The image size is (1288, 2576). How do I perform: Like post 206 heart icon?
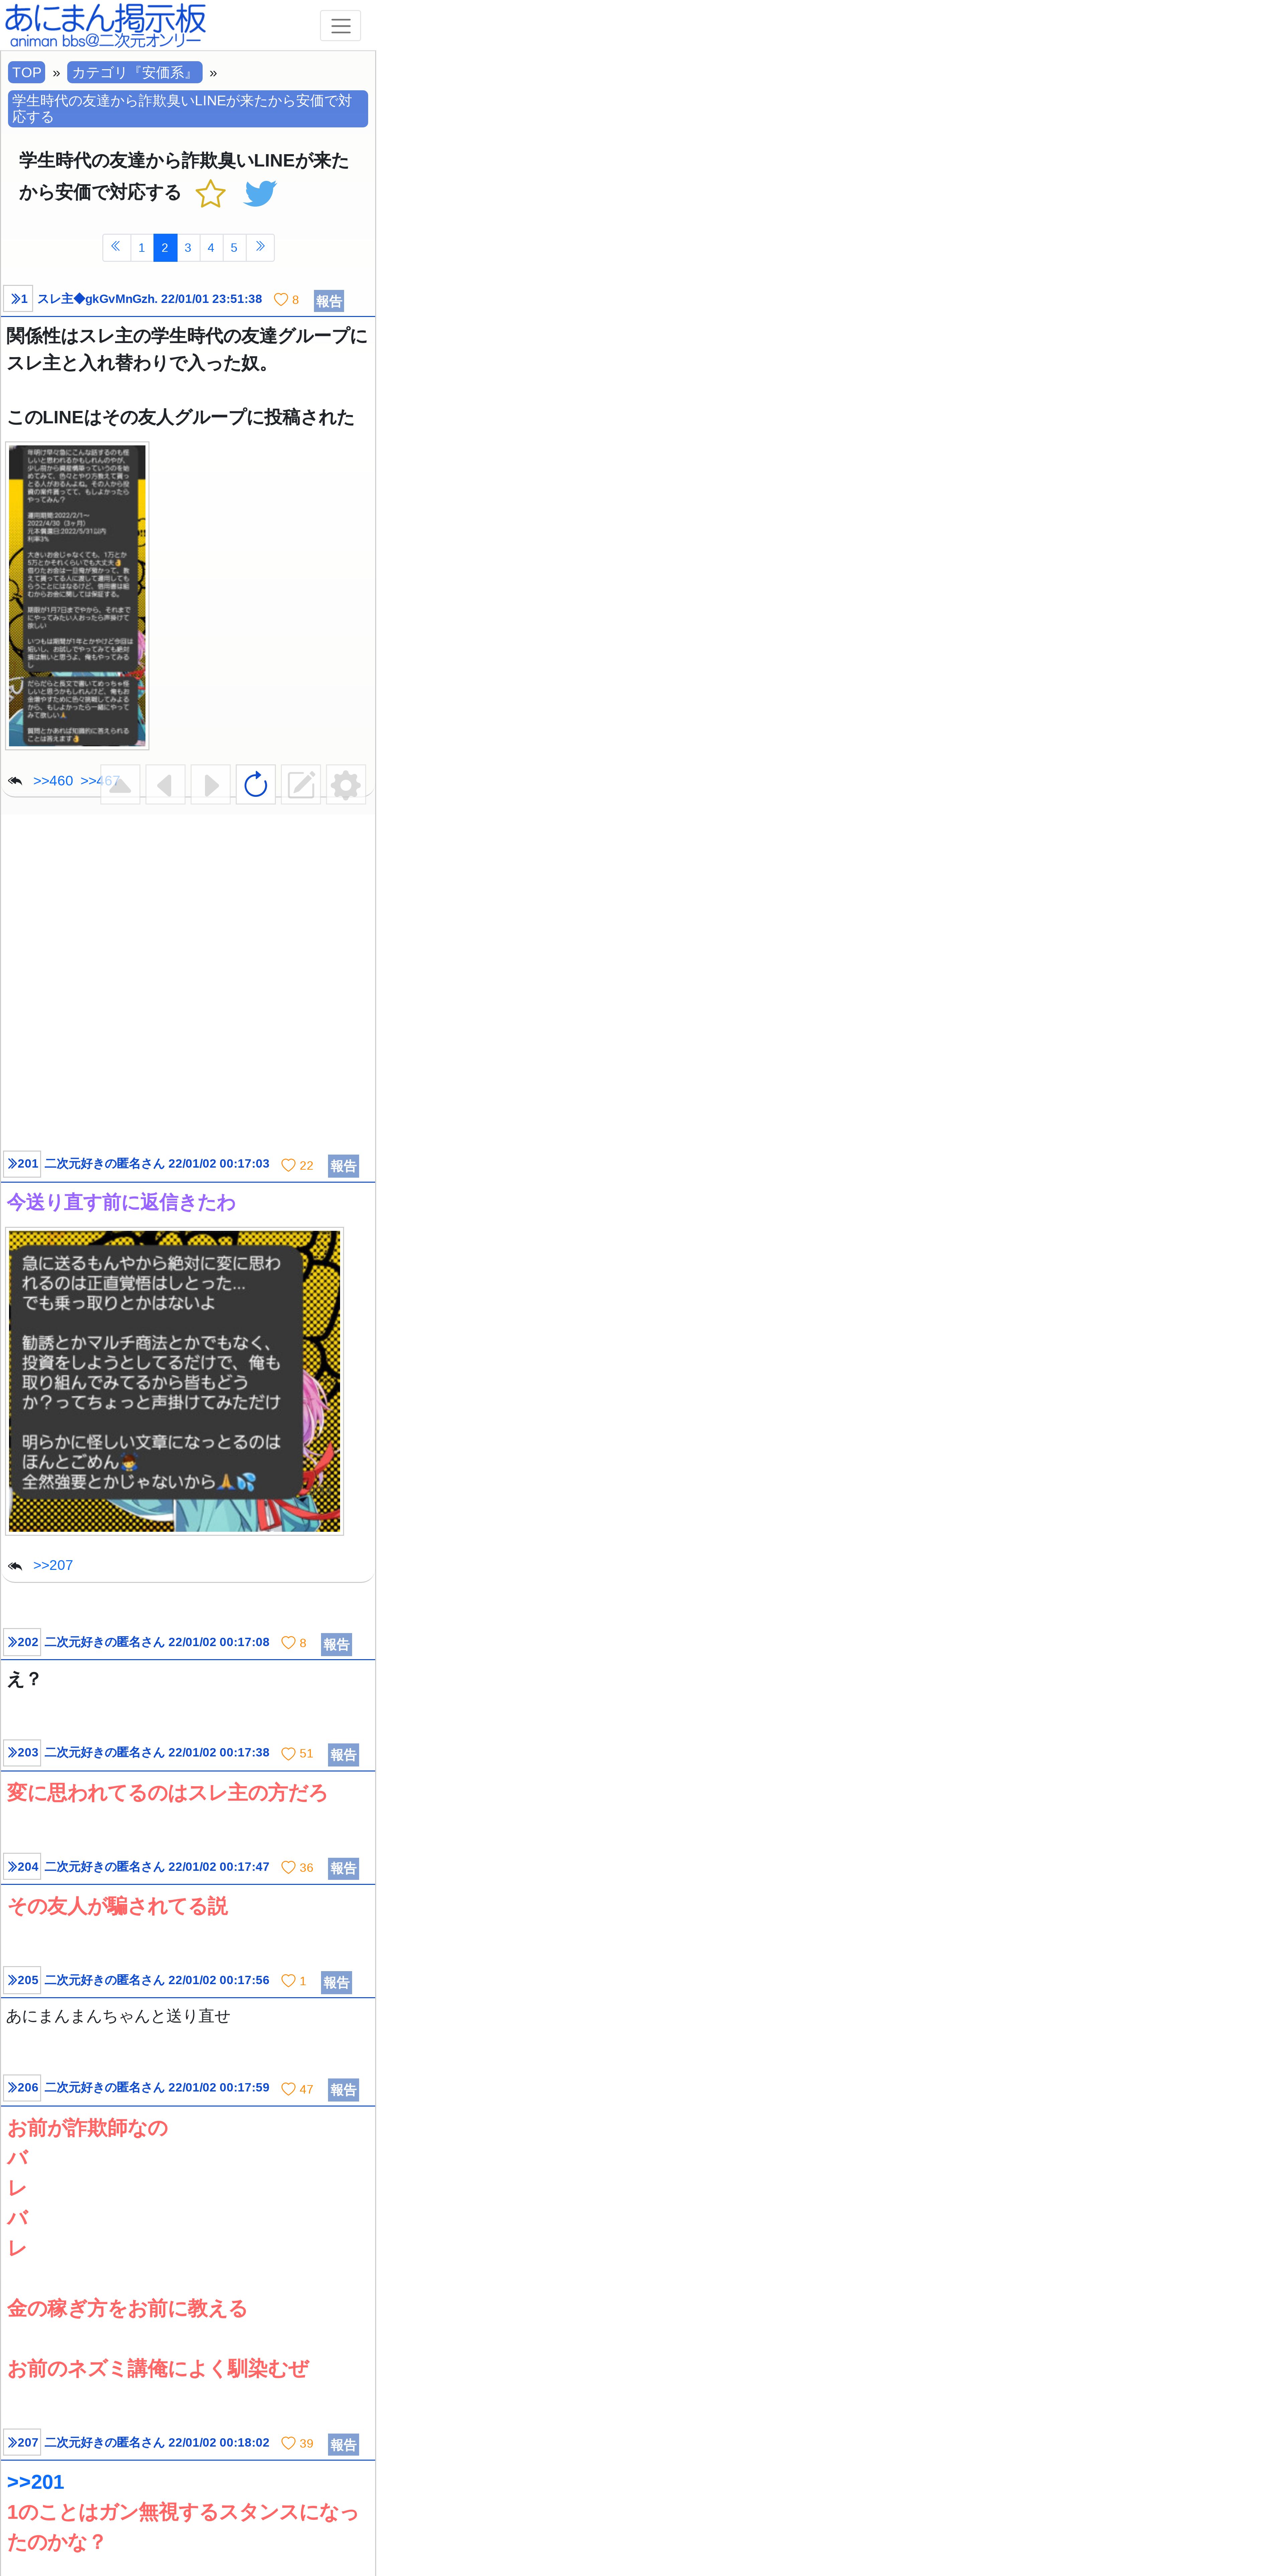[288, 2089]
